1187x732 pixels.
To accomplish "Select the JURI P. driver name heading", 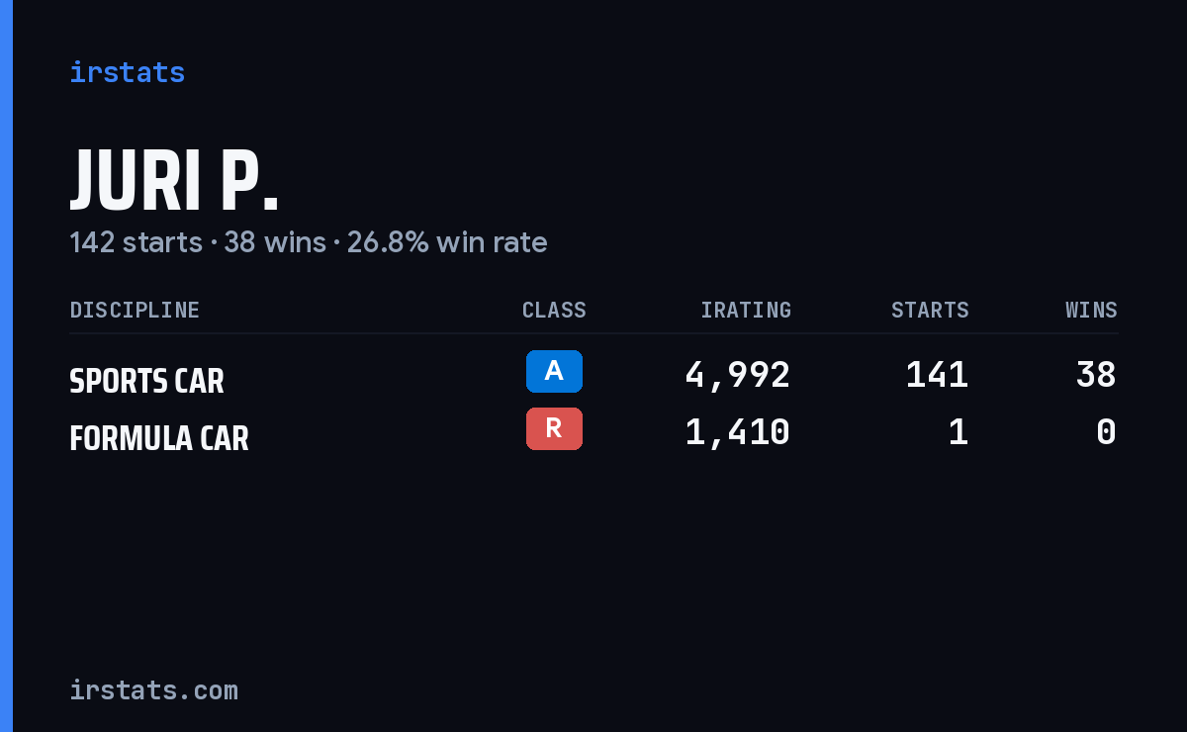I will pos(175,181).
